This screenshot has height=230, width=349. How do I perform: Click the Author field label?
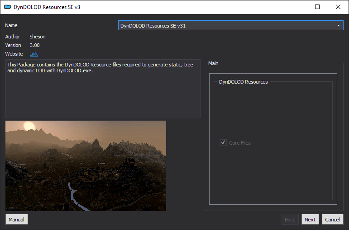13,37
